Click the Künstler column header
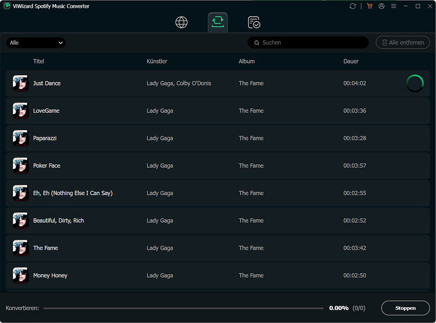 coord(157,62)
